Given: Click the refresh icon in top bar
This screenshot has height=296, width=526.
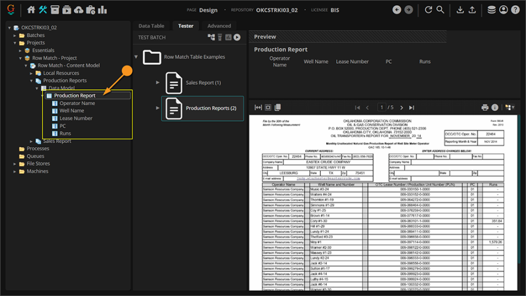Looking at the screenshot, I should [x=428, y=10].
